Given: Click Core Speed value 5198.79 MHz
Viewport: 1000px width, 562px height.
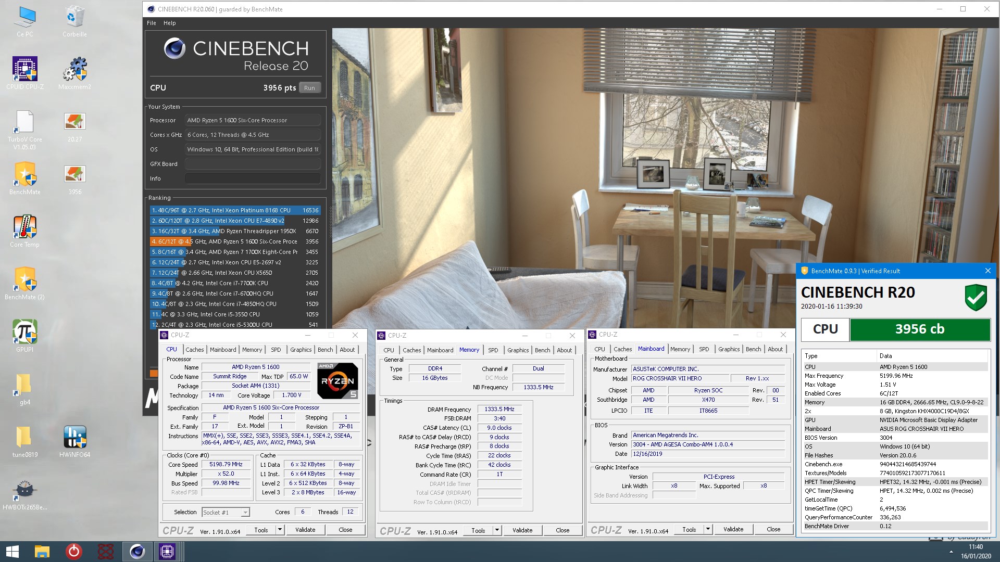Looking at the screenshot, I should point(226,464).
